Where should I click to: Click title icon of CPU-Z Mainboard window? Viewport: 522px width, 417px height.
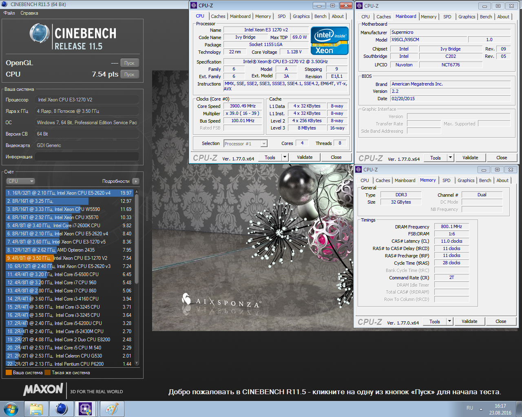pos(359,6)
